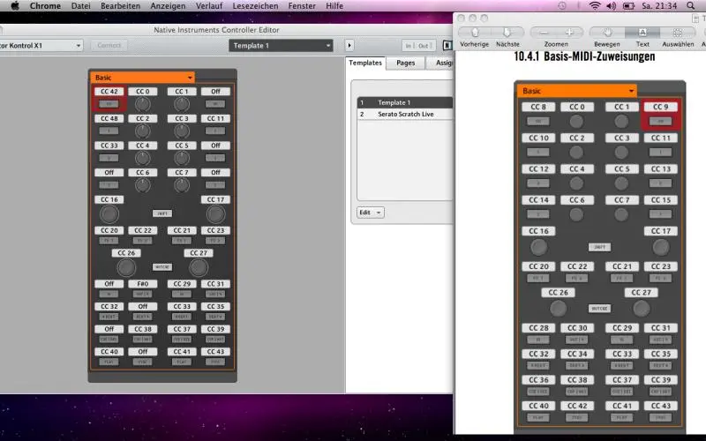Viewport: 706px width, 441px height.
Task: Click the Connect button
Action: (x=109, y=45)
